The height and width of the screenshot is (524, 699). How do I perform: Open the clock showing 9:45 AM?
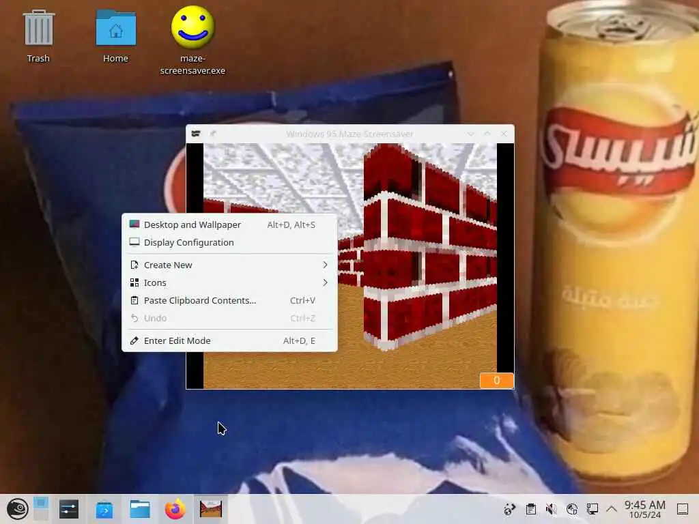[x=644, y=509]
